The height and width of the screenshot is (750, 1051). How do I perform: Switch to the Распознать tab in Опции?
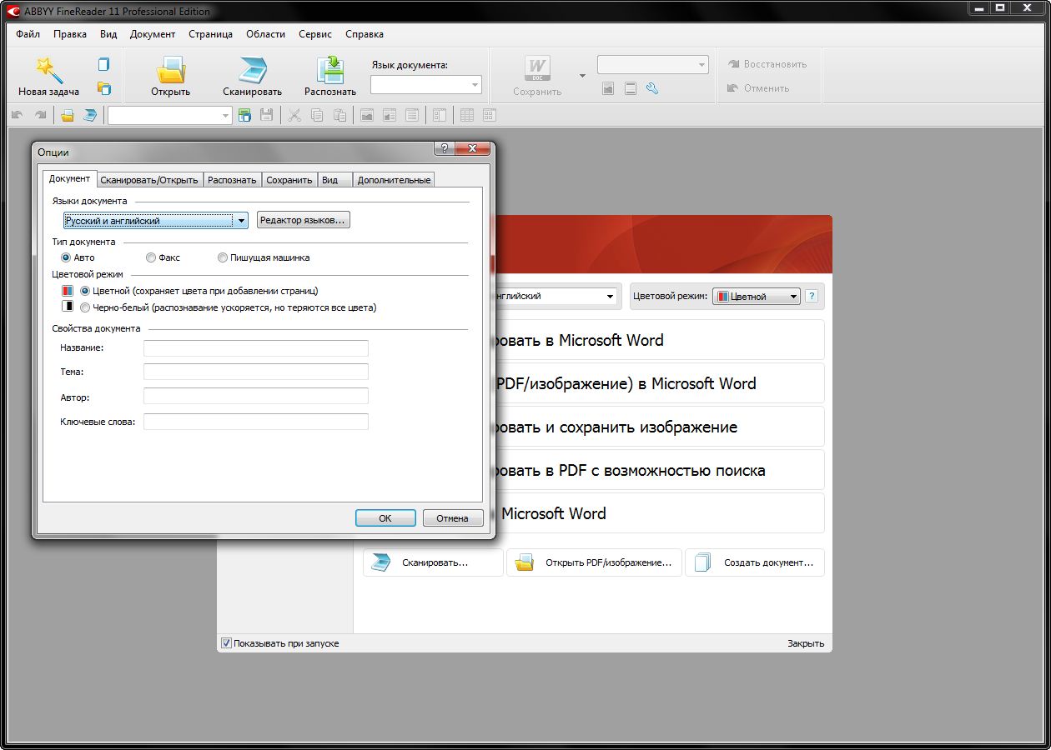pos(232,180)
